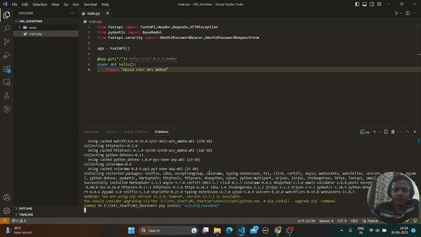Open the Terminal menu

[x=90, y=5]
